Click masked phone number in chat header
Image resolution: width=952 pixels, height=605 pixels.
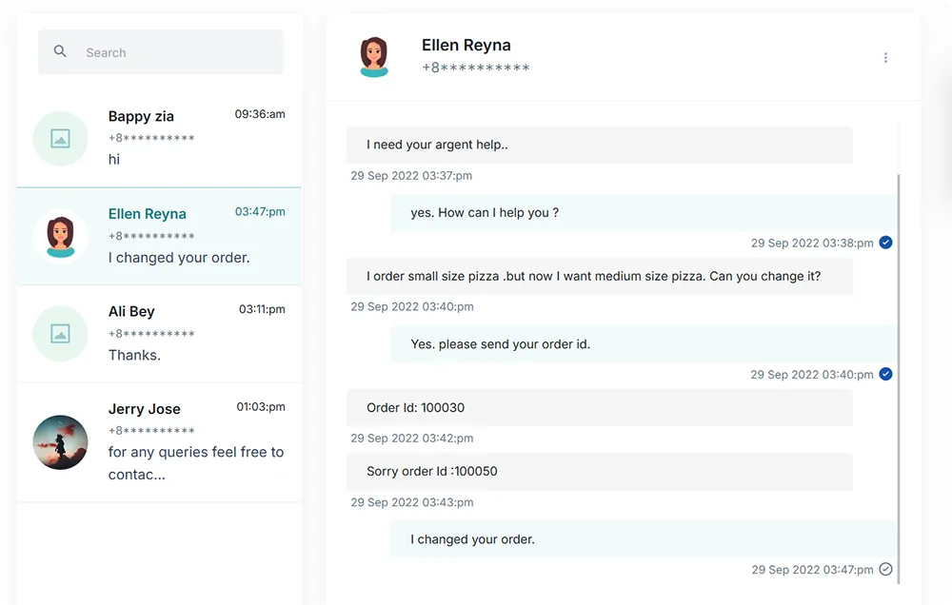click(476, 68)
